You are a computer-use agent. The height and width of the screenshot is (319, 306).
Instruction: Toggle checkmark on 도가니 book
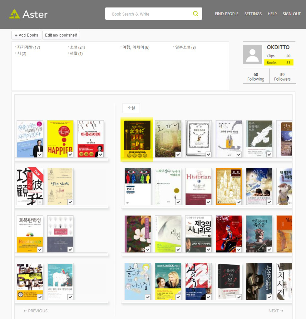pyautogui.click(x=178, y=155)
